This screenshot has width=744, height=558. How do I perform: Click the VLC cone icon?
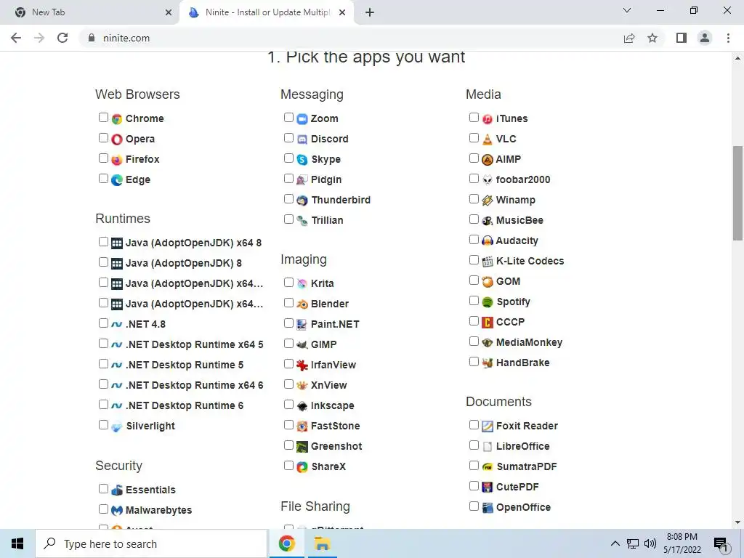tap(488, 139)
